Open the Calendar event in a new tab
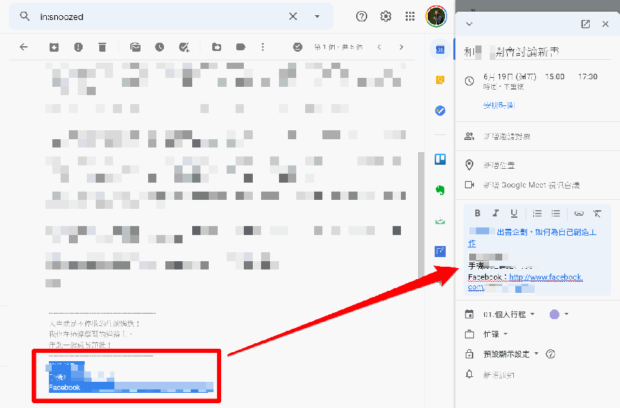 [586, 23]
